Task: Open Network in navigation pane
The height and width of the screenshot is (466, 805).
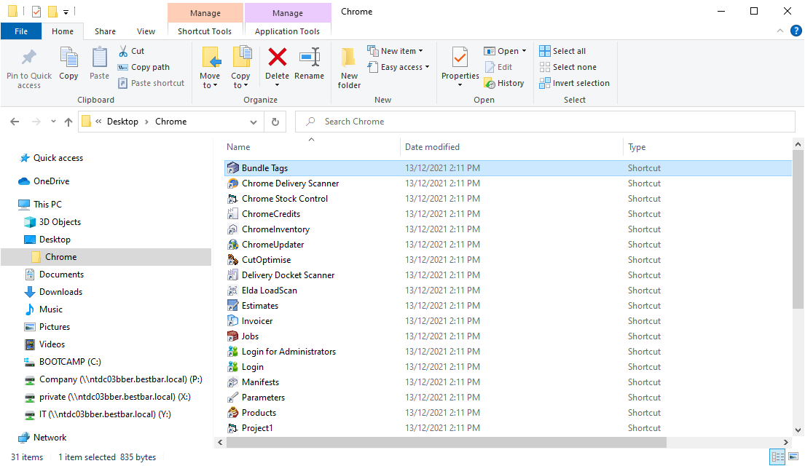Action: [50, 438]
